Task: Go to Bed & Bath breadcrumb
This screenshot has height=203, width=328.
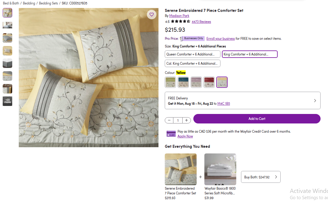Action: [x=11, y=3]
